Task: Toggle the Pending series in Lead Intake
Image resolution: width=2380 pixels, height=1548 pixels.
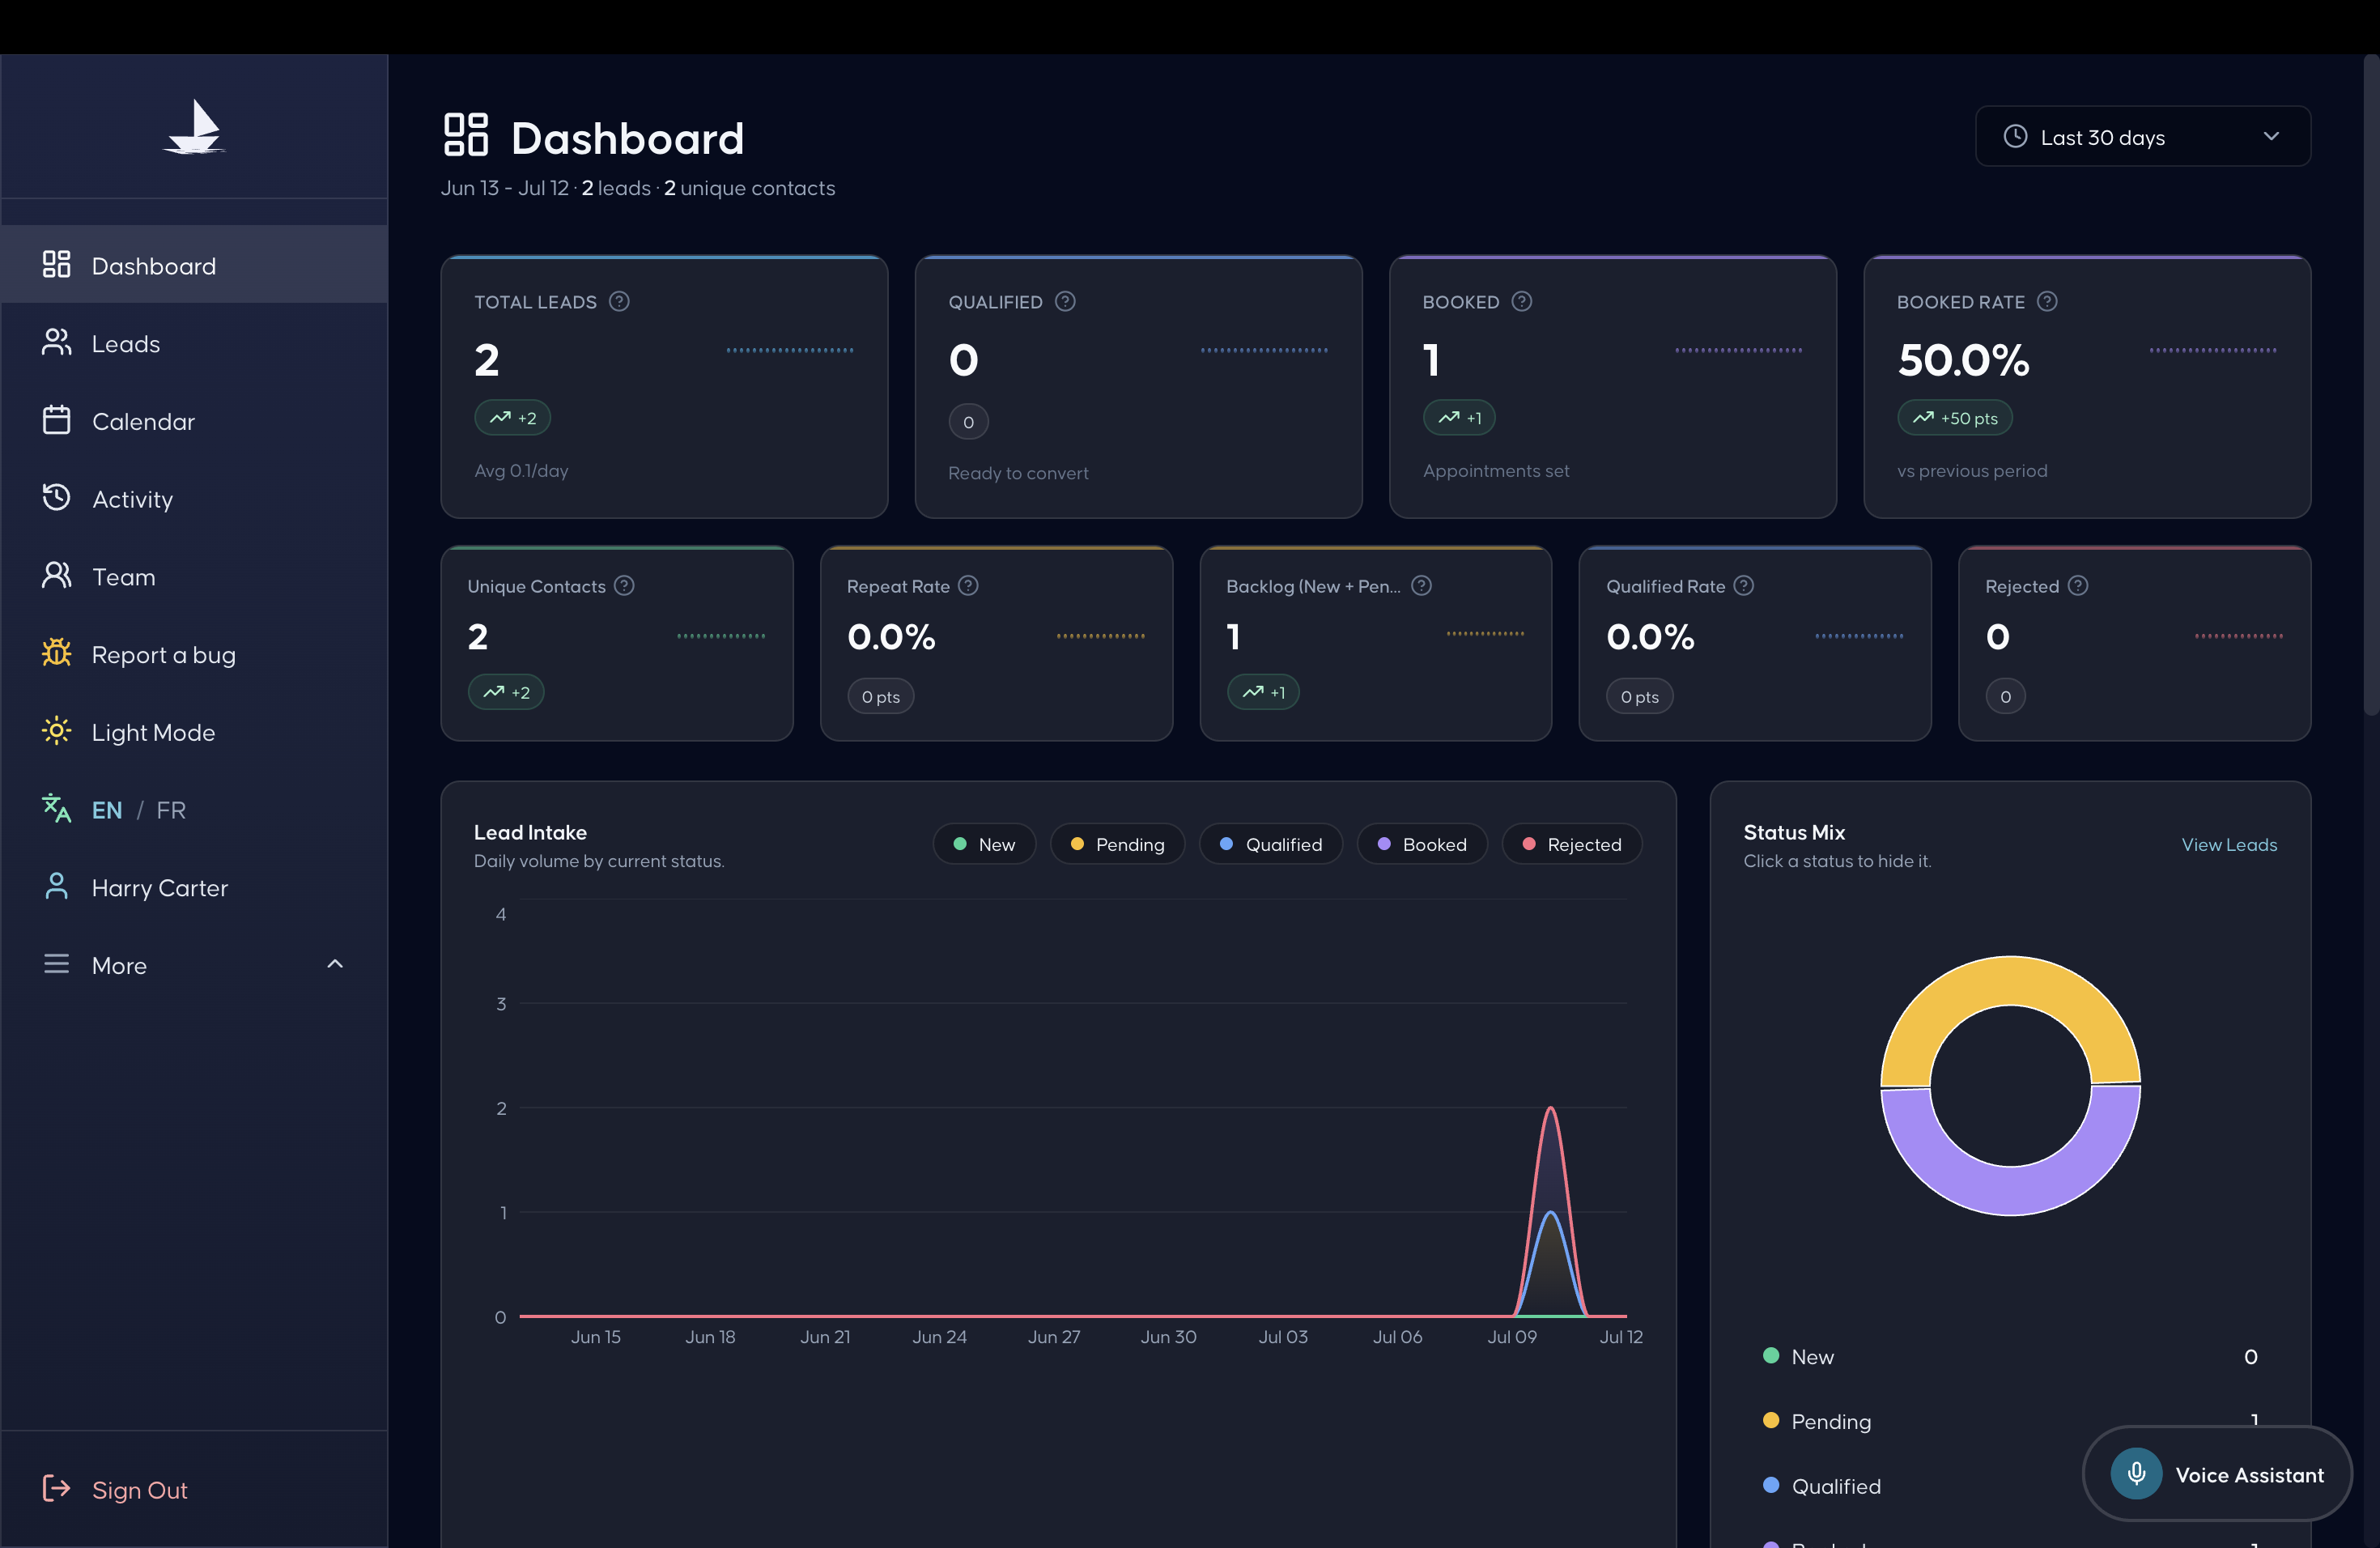Action: (x=1117, y=844)
